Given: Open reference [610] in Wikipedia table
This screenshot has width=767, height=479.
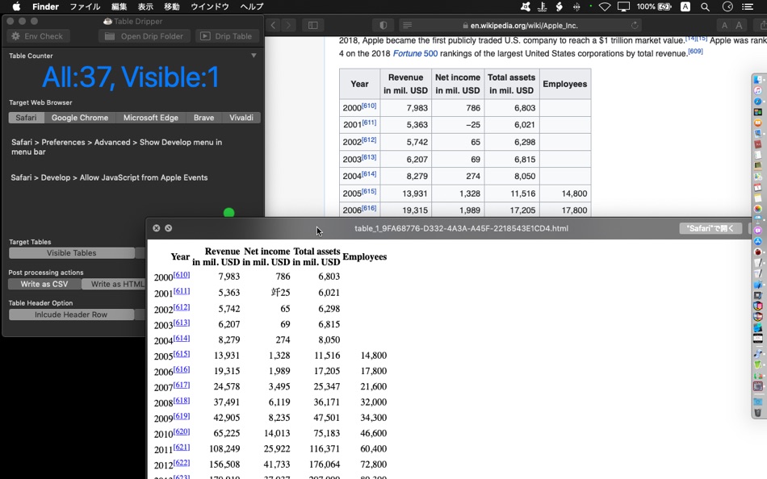Looking at the screenshot, I should pyautogui.click(x=369, y=106).
